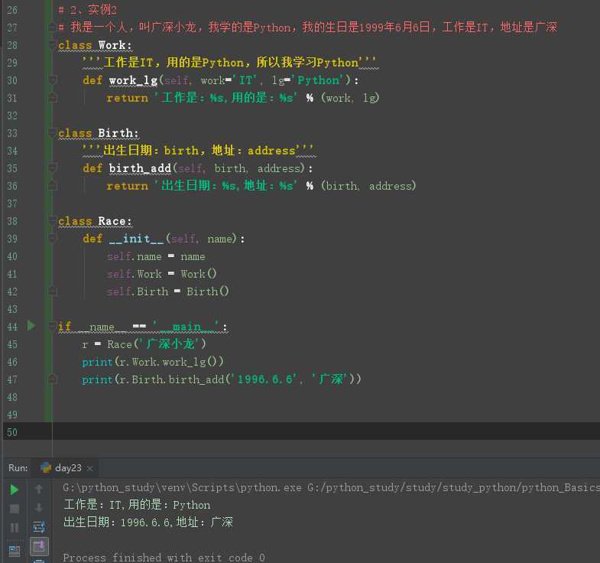
Task: Click the __init__ method name
Action: click(x=136, y=239)
